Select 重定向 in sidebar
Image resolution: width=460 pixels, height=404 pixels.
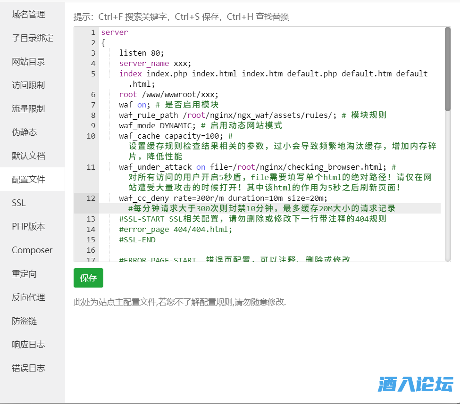(24, 274)
